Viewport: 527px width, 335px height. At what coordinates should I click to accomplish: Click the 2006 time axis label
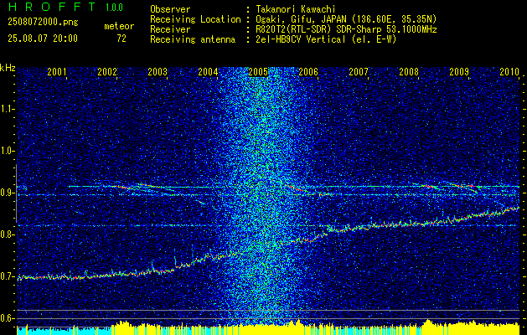point(308,71)
